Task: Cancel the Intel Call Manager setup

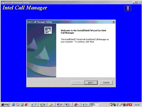Action: pos(106,82)
